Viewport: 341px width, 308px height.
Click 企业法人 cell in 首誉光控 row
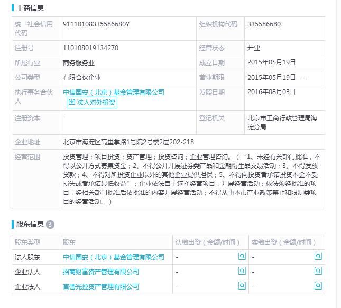pyautogui.click(x=27, y=287)
